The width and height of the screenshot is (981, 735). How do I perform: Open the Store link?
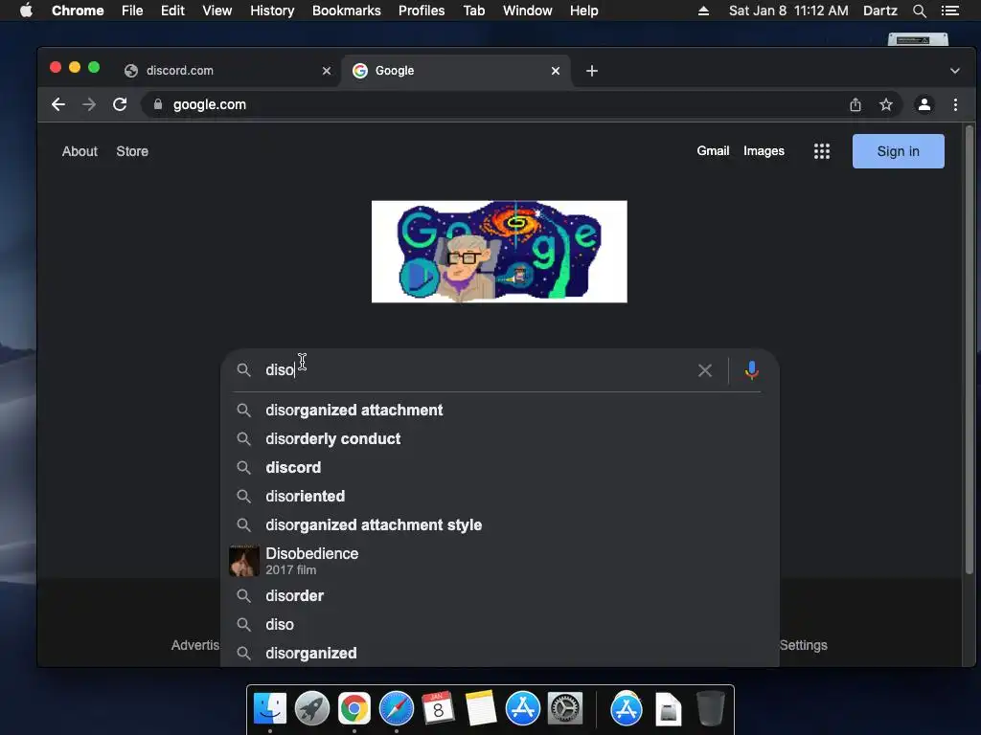coord(132,151)
